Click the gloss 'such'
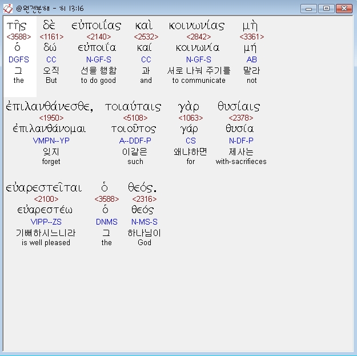Image resolution: width=357 pixels, height=356 pixels. pyautogui.click(x=135, y=162)
